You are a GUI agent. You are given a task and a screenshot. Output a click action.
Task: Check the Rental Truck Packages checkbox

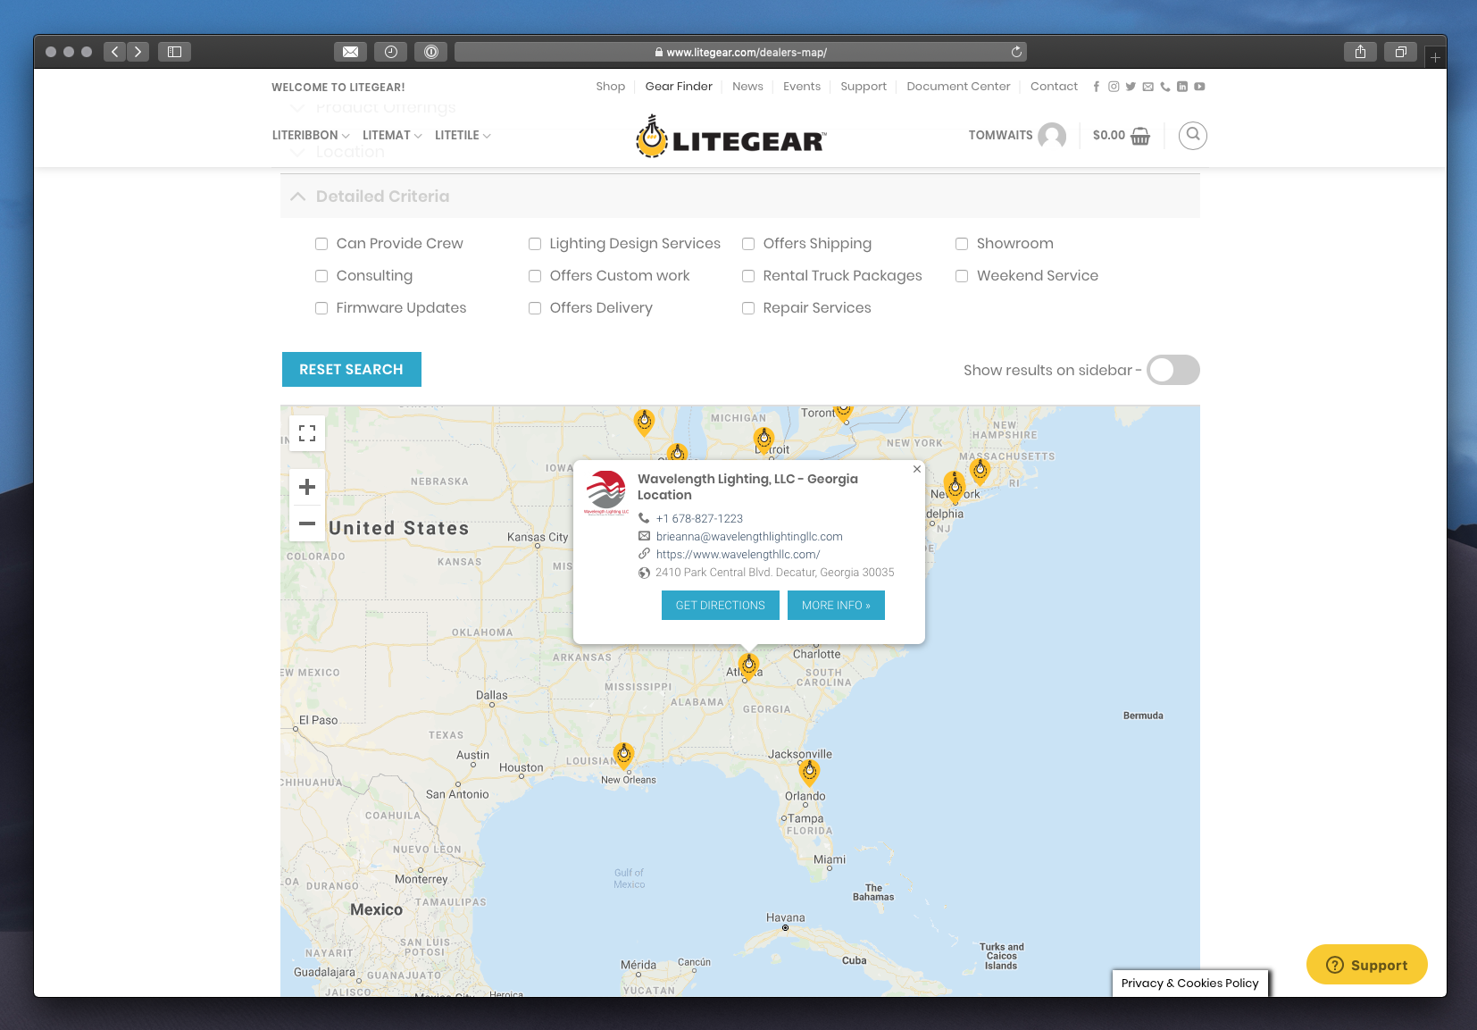tap(748, 276)
